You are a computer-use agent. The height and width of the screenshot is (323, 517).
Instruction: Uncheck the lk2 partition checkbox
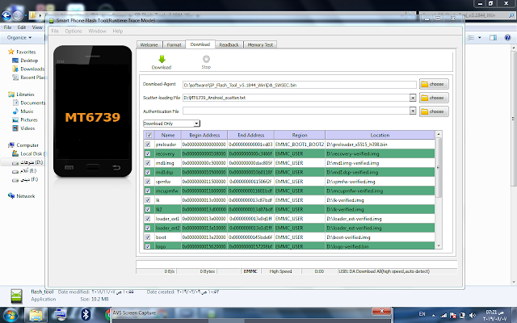[x=148, y=209]
